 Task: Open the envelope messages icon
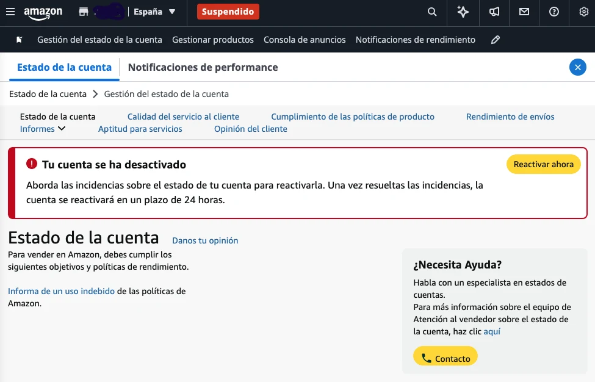click(x=524, y=12)
